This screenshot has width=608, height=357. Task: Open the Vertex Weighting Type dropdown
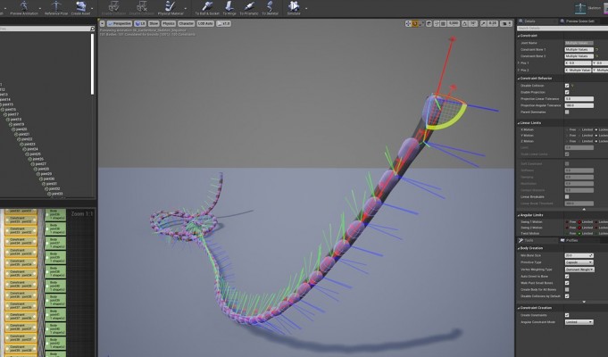579,270
